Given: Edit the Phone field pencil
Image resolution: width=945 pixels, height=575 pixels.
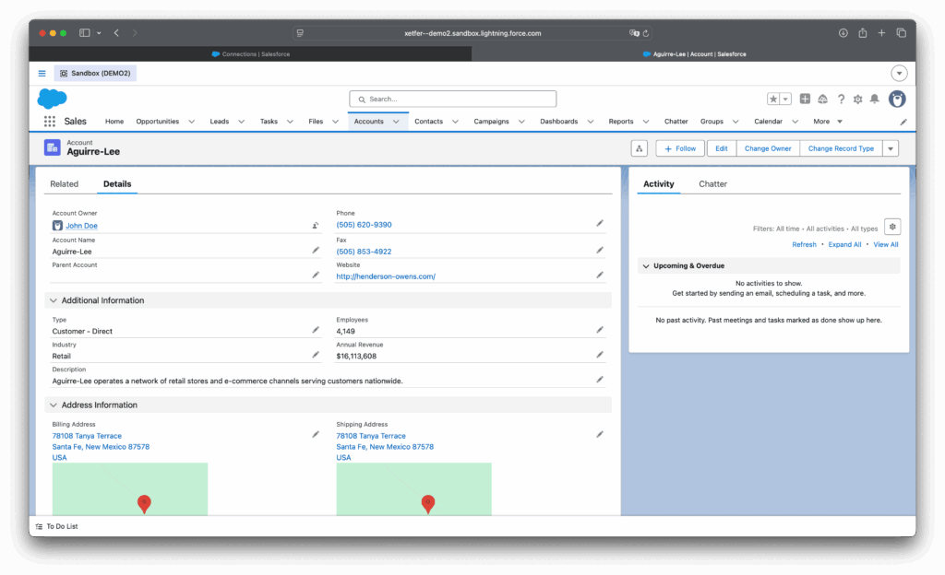Looking at the screenshot, I should (x=600, y=223).
